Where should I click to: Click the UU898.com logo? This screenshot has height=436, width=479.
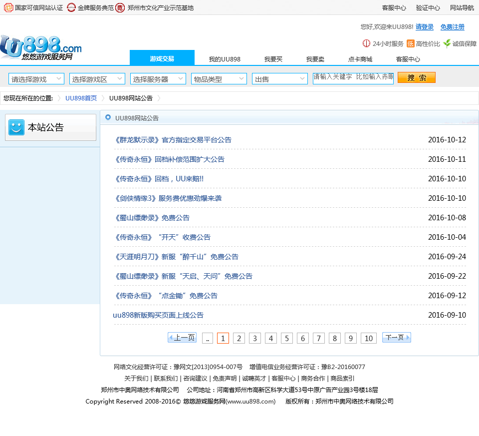[41, 47]
